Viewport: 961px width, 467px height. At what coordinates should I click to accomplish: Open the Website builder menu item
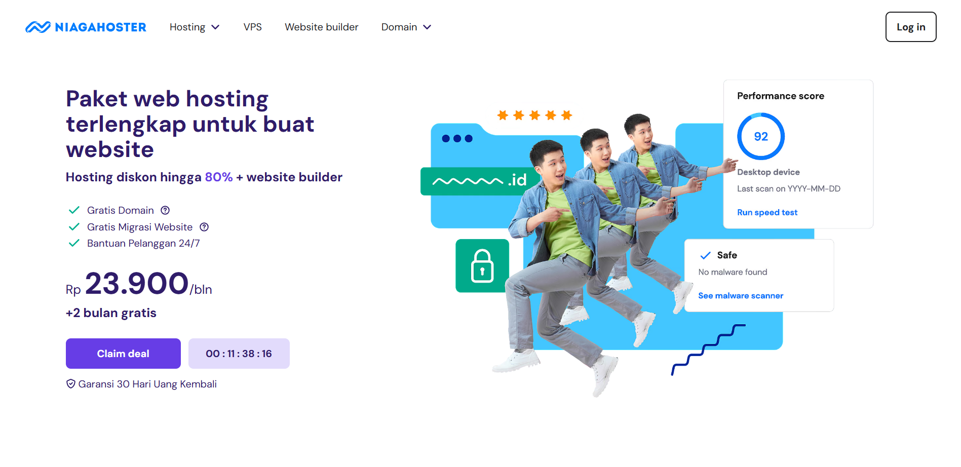click(x=321, y=27)
